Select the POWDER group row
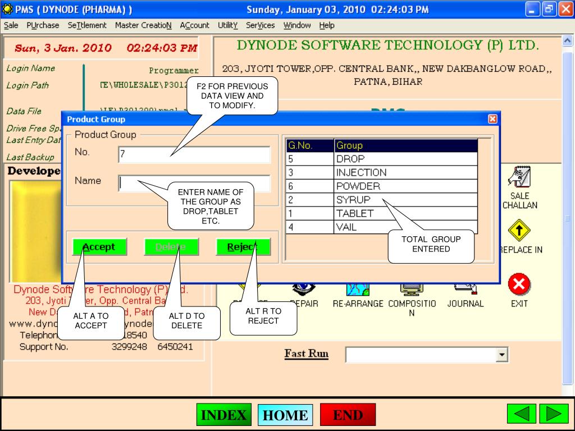 tap(382, 186)
